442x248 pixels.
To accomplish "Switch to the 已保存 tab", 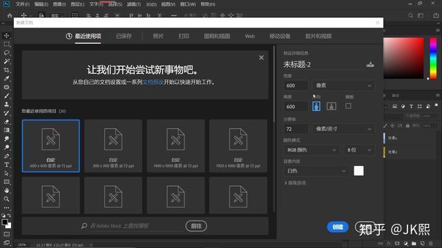I will click(124, 36).
